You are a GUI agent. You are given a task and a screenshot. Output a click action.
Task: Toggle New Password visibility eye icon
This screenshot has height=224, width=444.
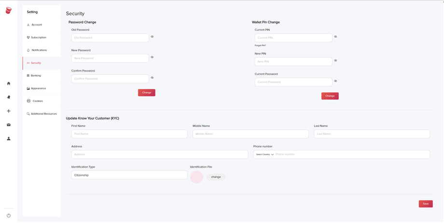click(x=152, y=57)
